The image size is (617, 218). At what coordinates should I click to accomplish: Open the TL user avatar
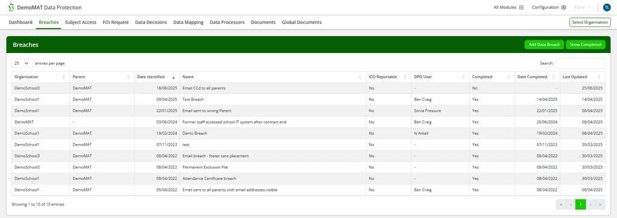click(607, 7)
